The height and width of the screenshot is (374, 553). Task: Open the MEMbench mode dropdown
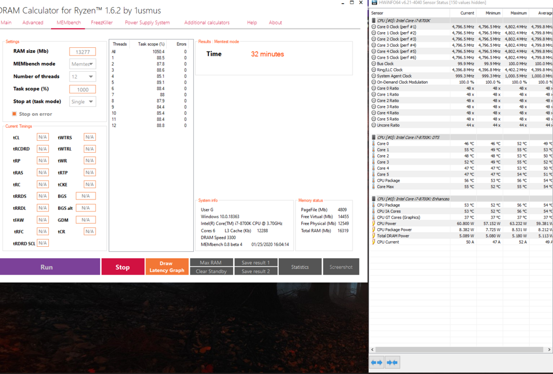click(83, 64)
